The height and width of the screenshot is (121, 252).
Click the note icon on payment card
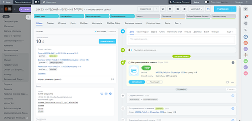(227, 82)
